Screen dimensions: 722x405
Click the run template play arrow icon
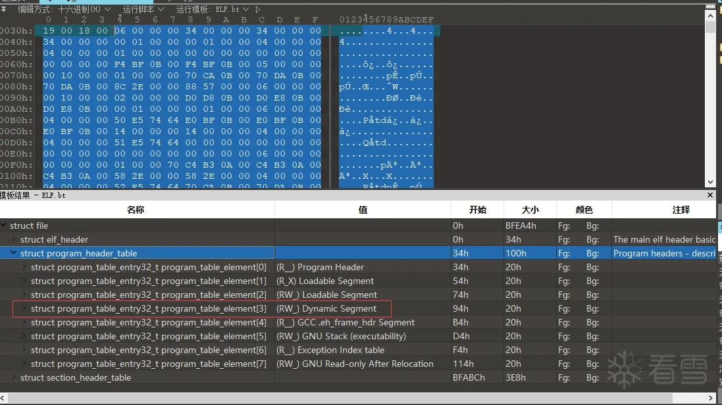(257, 9)
